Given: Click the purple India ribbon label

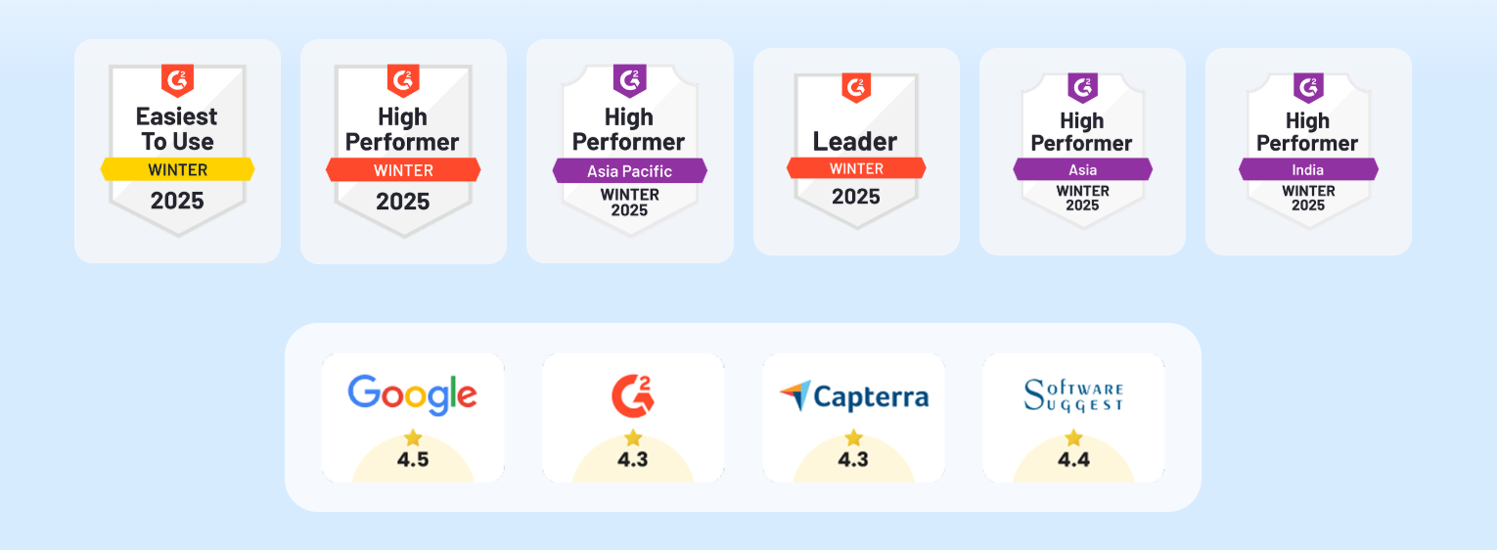Looking at the screenshot, I should click(x=1308, y=170).
